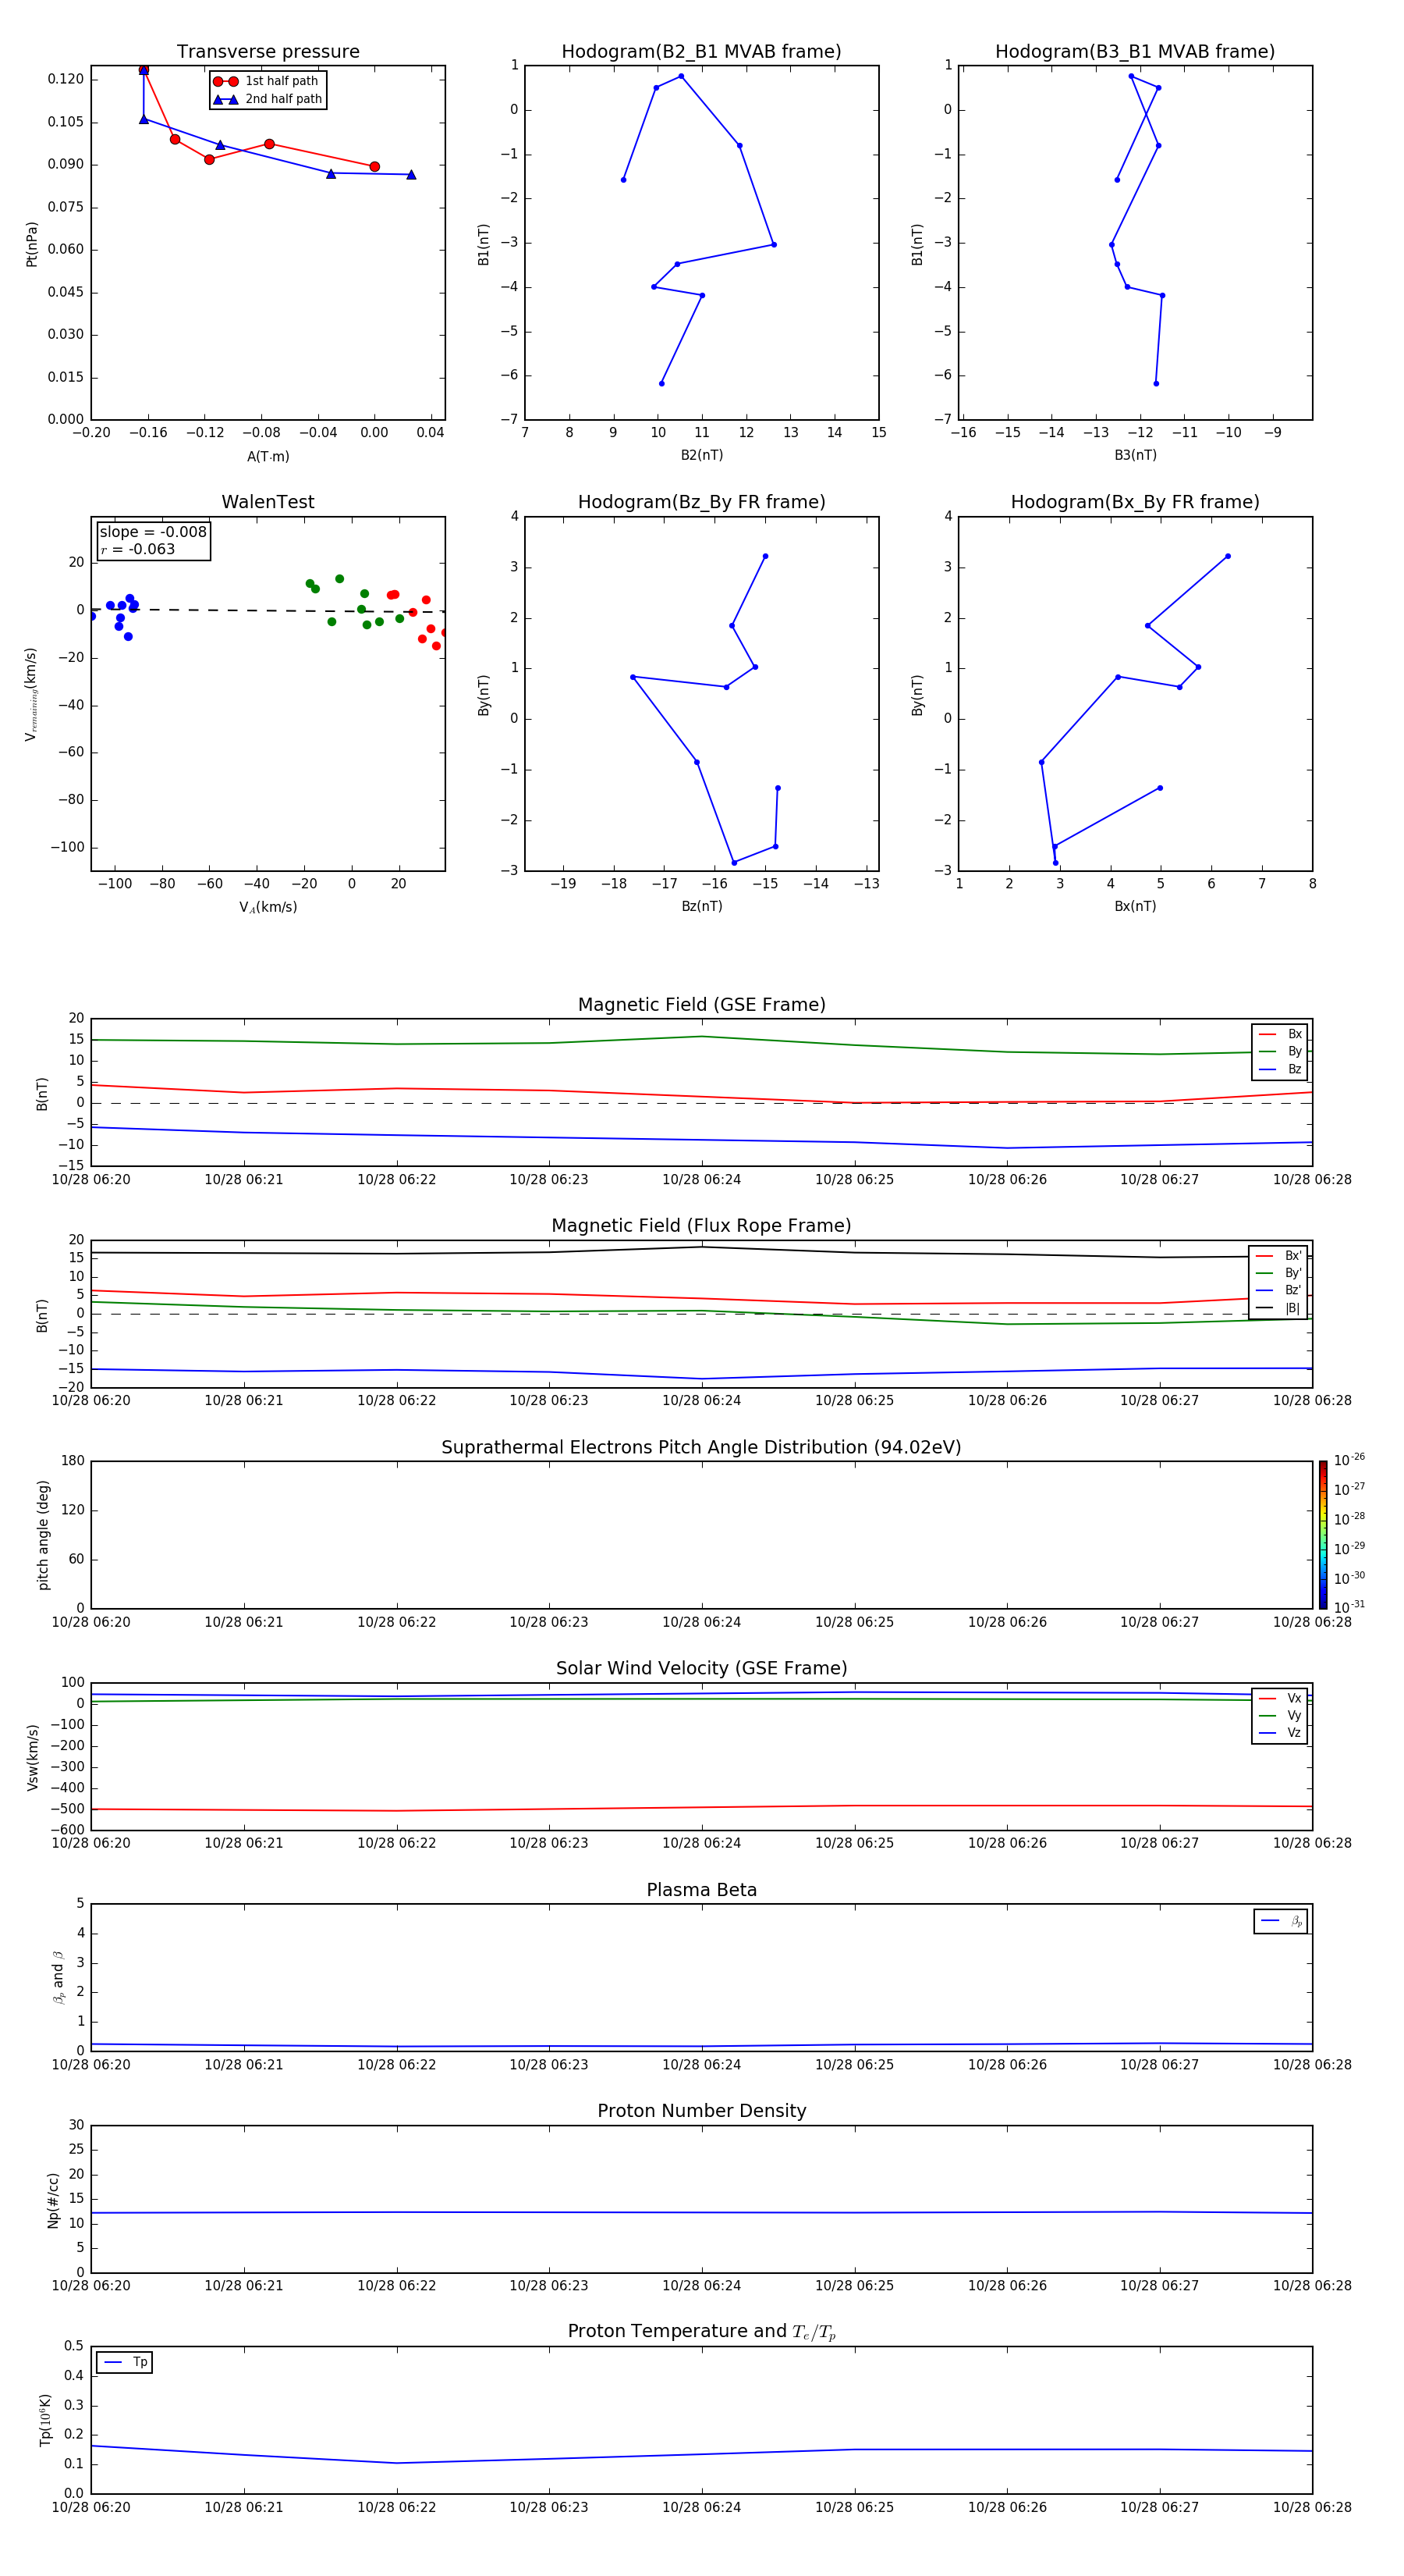The image size is (1404, 2576).
Task: Click the "Magnetic Field (Flux Rope Frame)" title
Action: [x=700, y=1226]
